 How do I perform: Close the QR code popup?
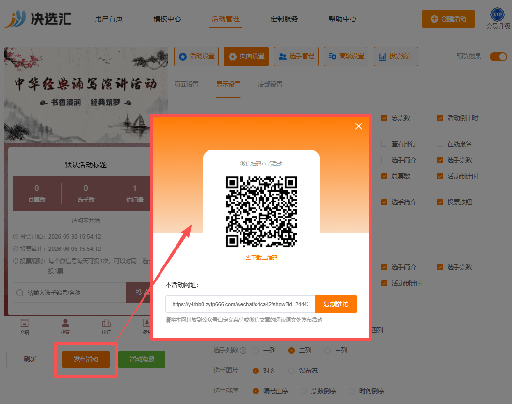click(x=358, y=126)
